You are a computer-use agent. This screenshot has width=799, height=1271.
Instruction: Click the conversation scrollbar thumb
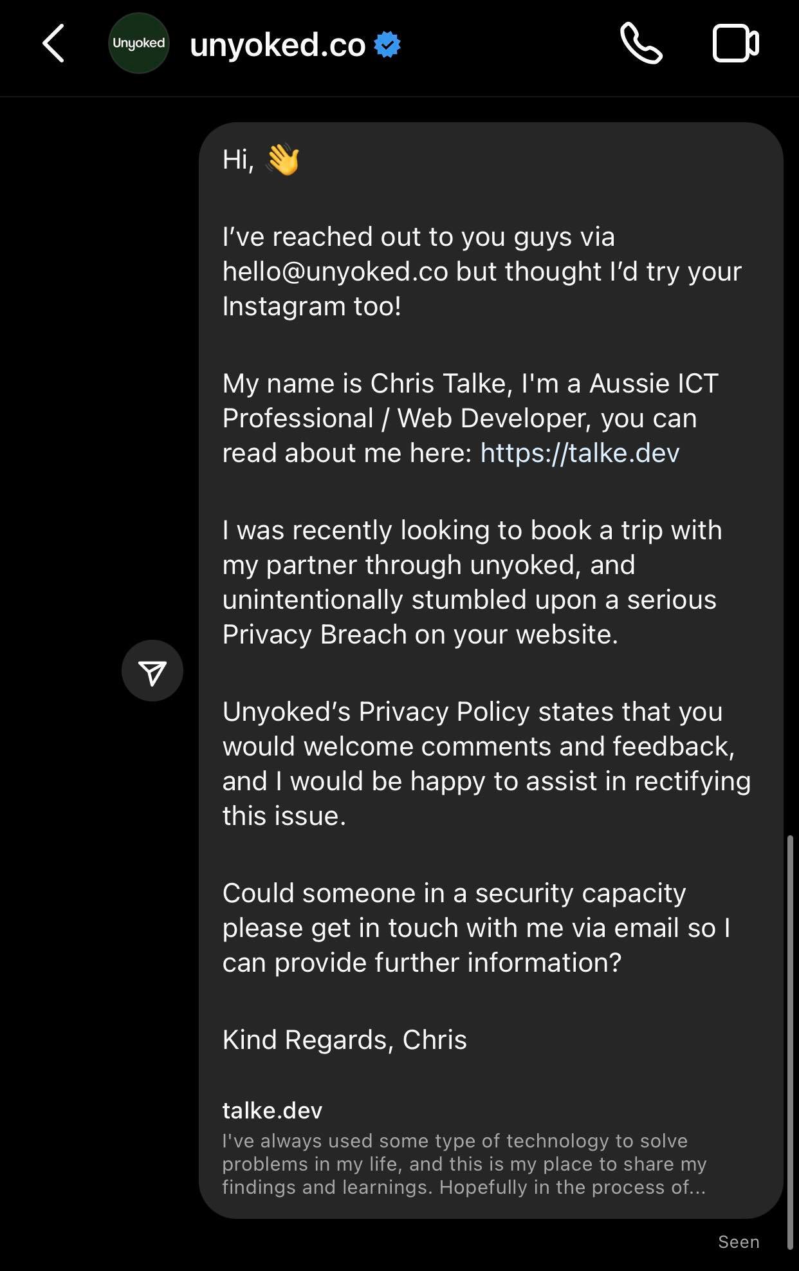790,1043
